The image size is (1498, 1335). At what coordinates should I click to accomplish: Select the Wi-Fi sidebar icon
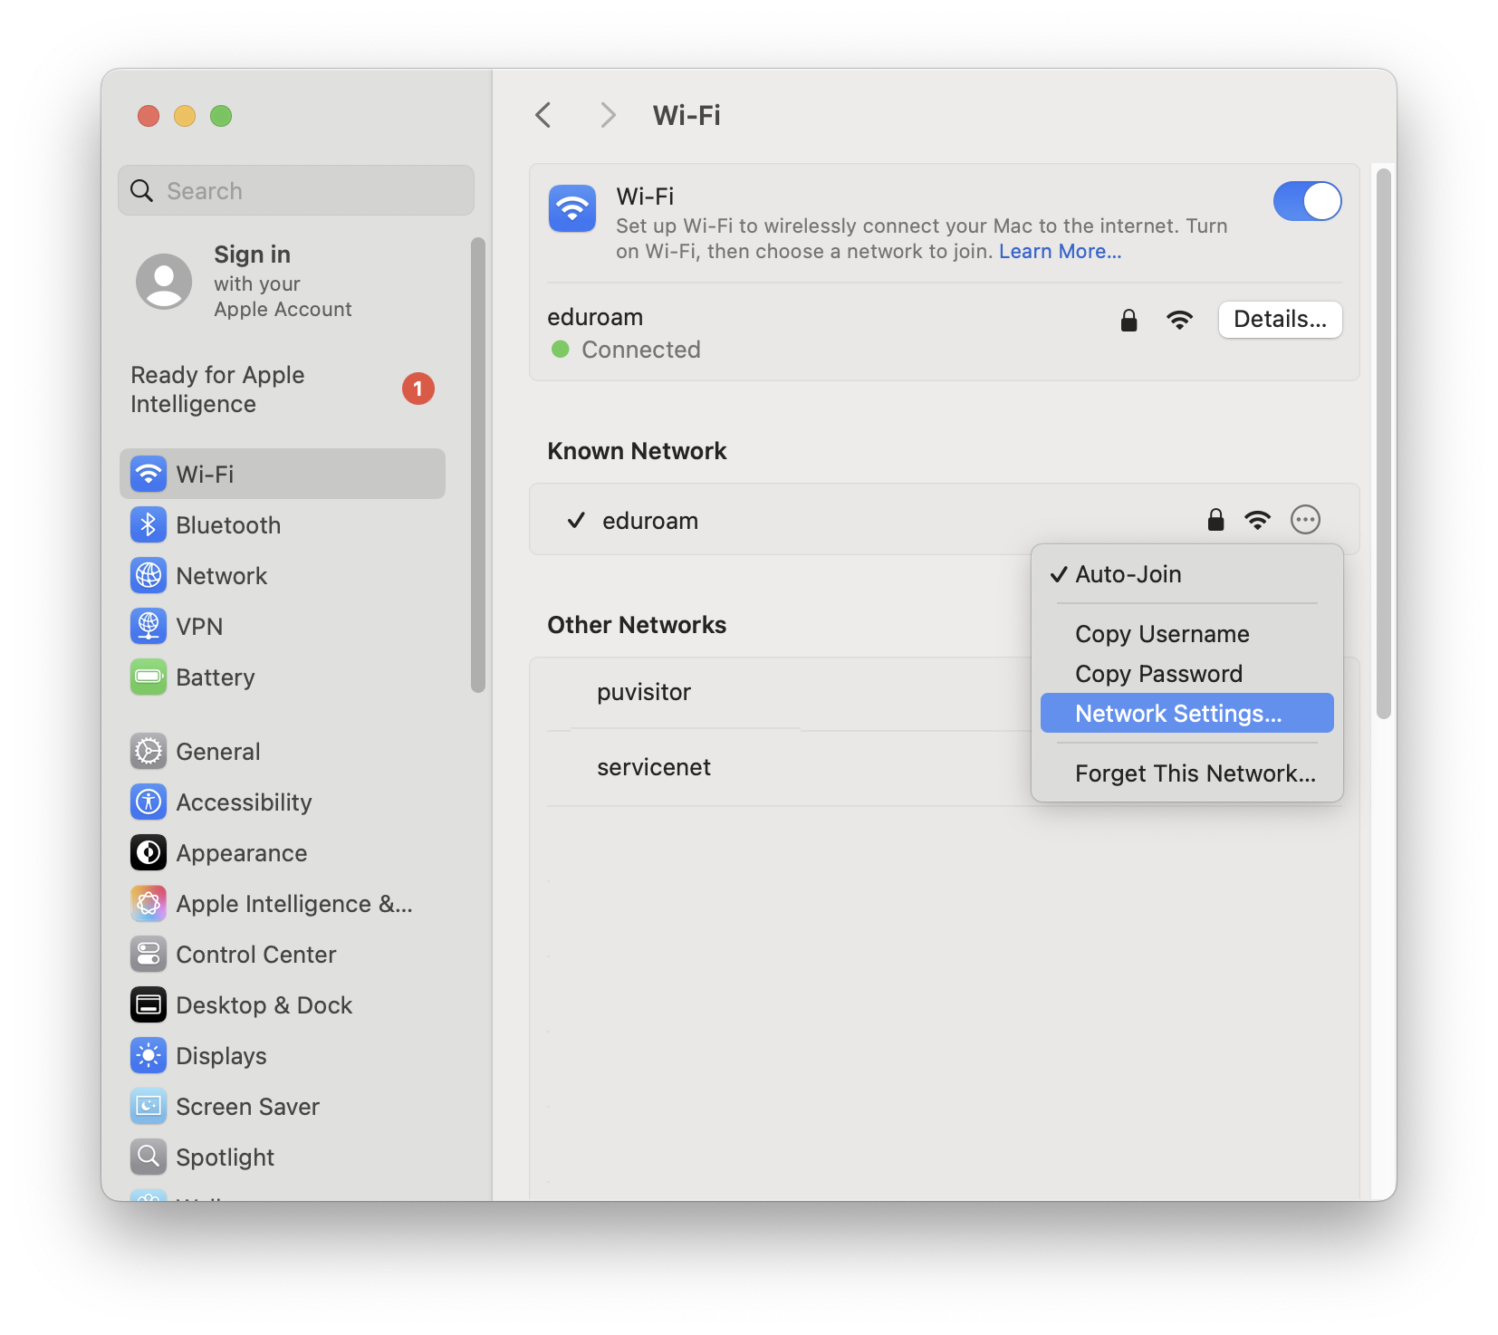click(148, 473)
